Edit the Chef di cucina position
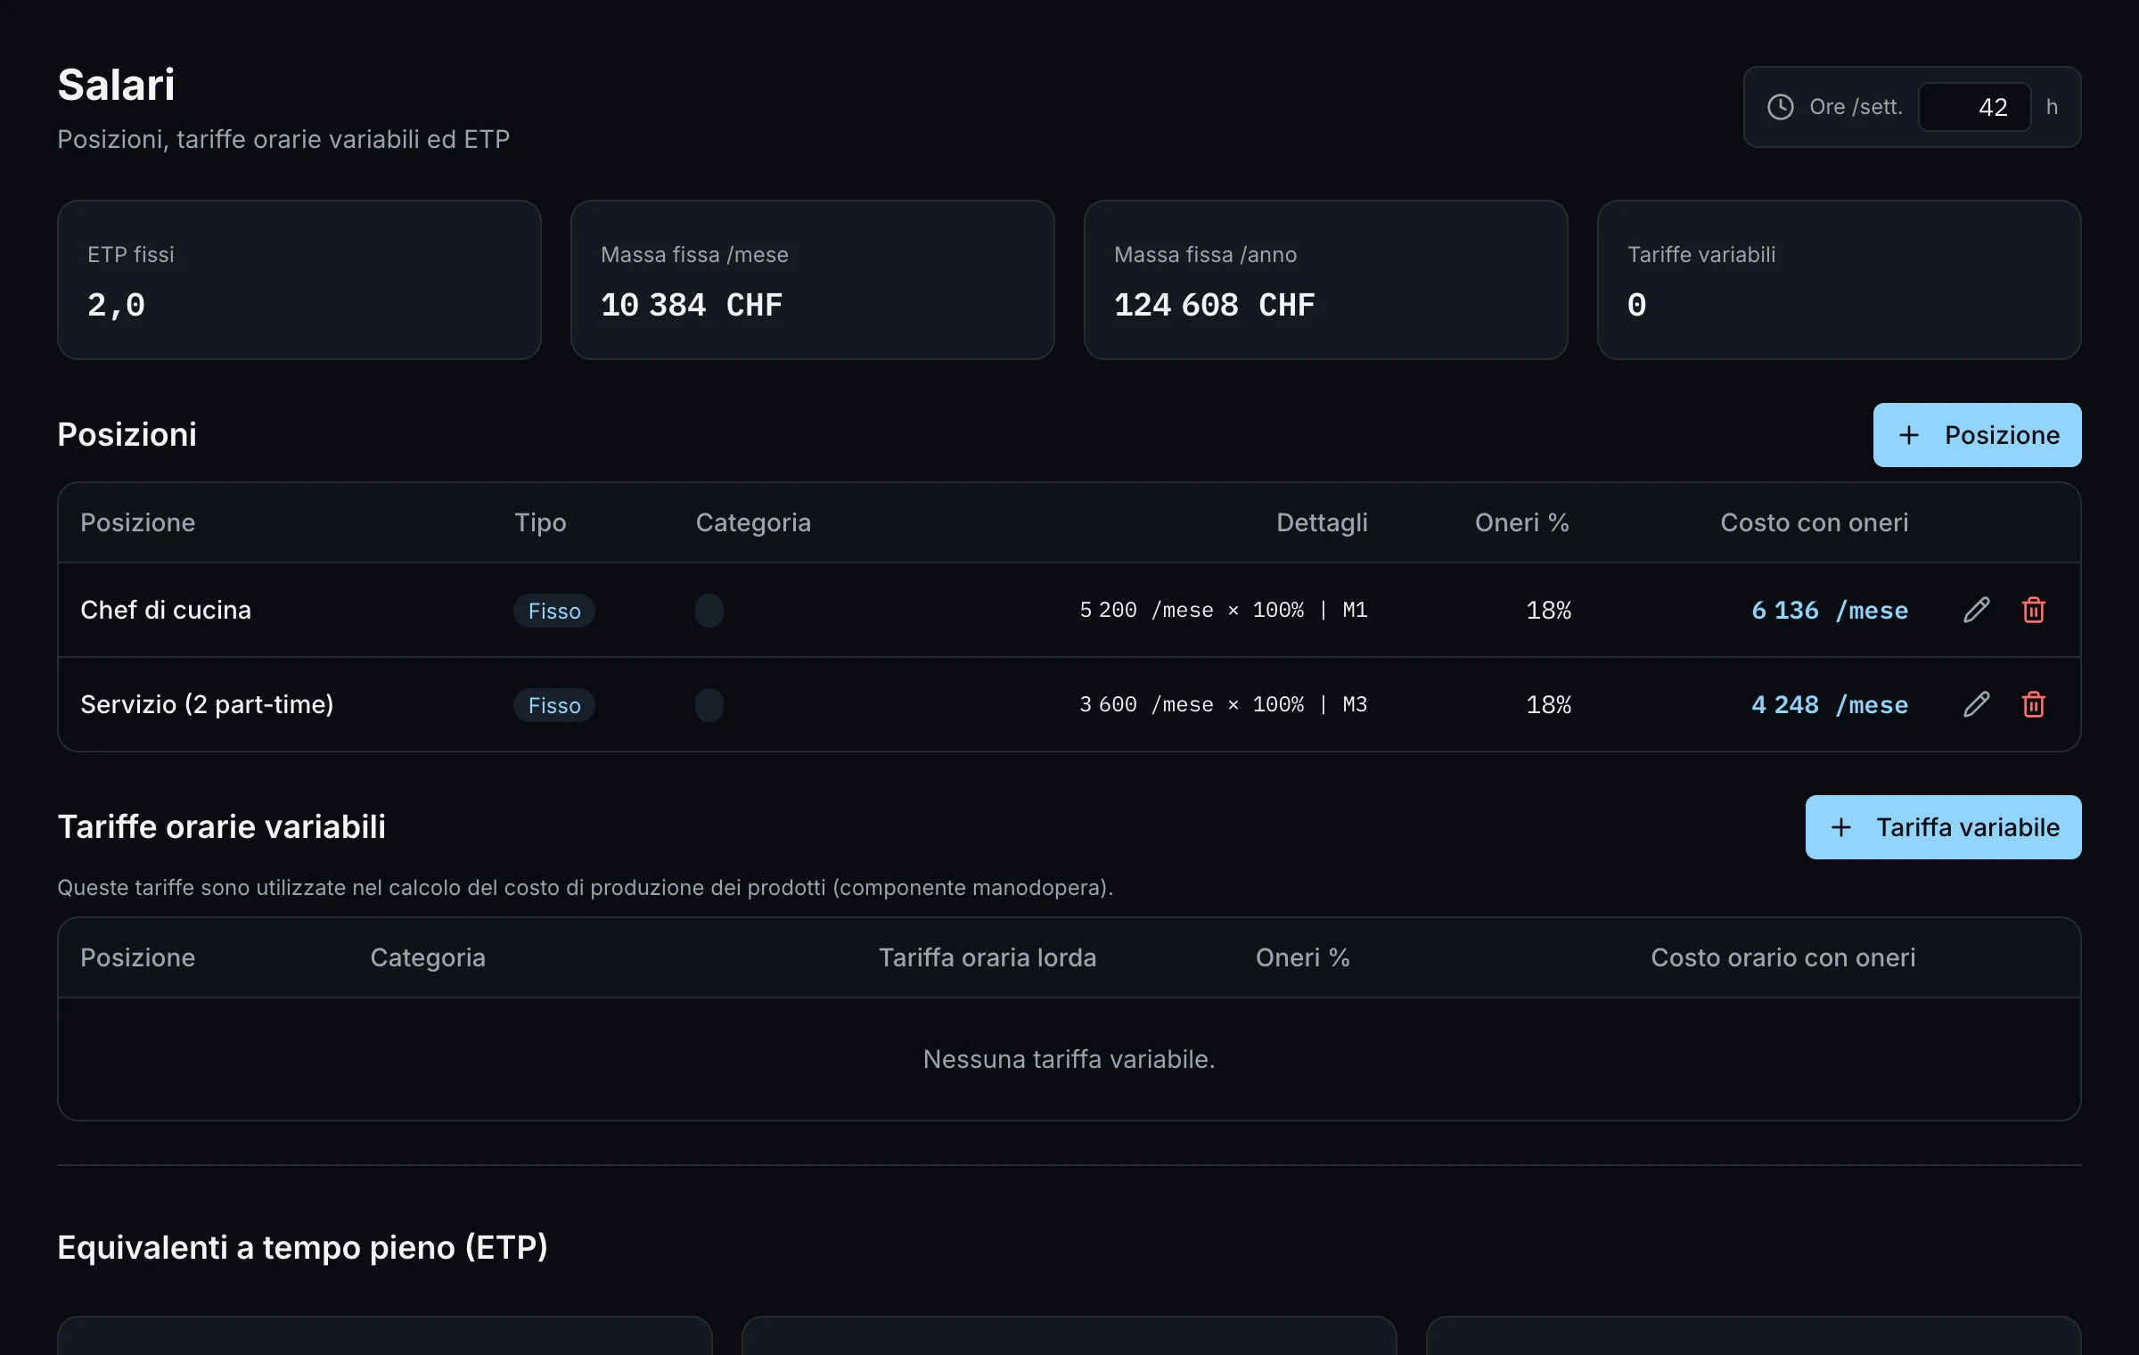The image size is (2139, 1355). pos(1976,610)
